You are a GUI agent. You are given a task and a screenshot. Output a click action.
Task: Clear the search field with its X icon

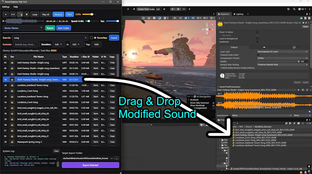pyautogui.click(x=85, y=38)
